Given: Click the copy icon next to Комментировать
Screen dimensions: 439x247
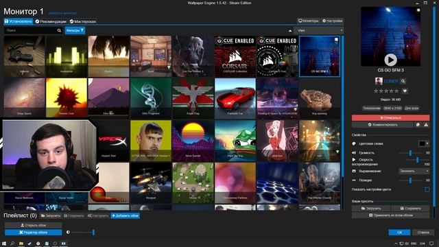Looking at the screenshot, I should click(418, 125).
